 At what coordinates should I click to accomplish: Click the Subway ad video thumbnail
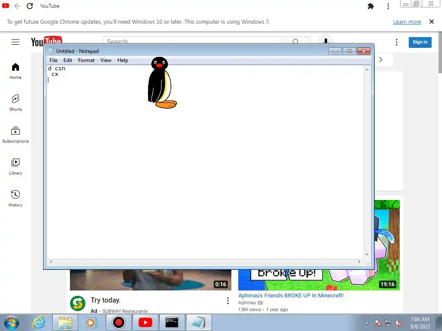151,280
